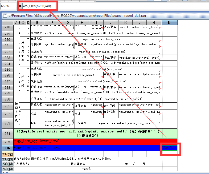Click cell =pother.select(cus_name)

tap(103, 39)
